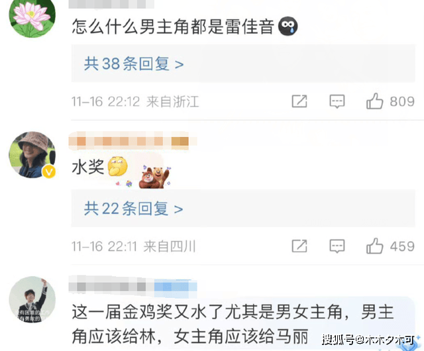Expand 共38条回复 replies
Image resolution: width=424 pixels, height=351 pixels.
click(134, 64)
